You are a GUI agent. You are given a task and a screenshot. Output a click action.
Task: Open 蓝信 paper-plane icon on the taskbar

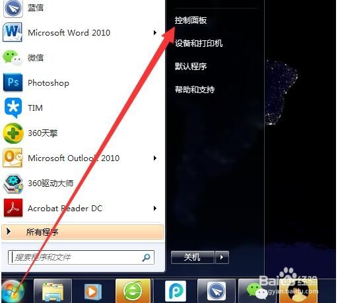point(216,291)
